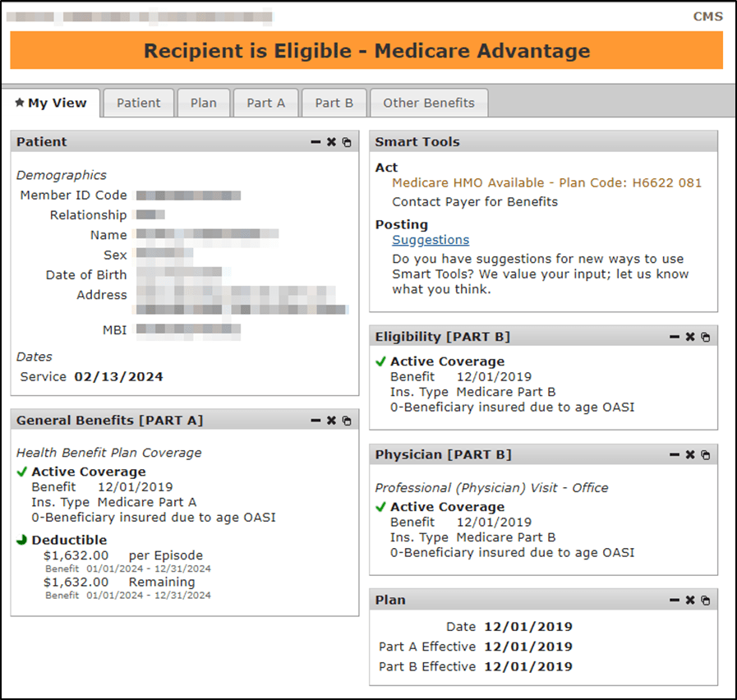Click the Service date 02/13/2024

point(118,376)
